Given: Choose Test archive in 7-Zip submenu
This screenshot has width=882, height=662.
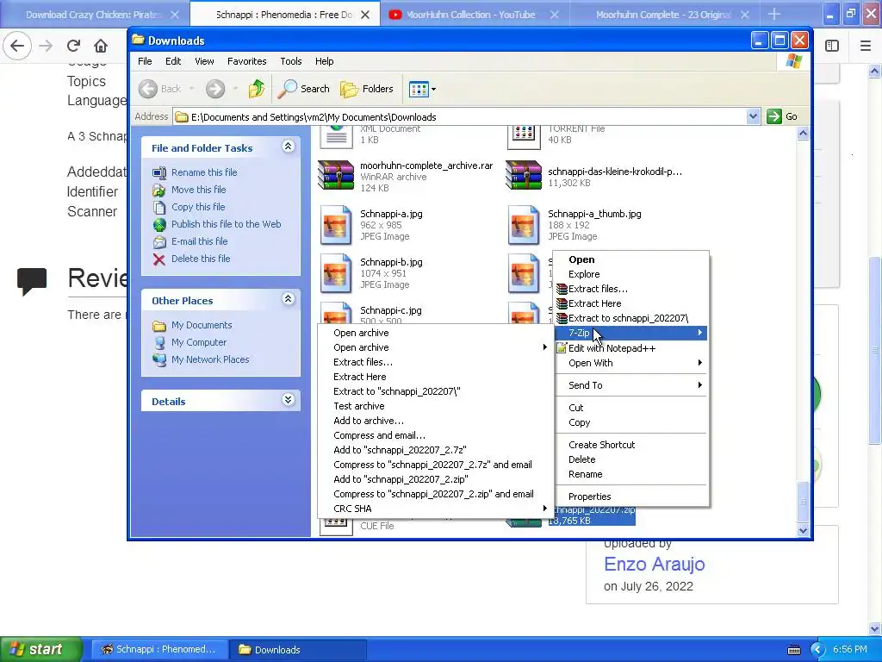Looking at the screenshot, I should point(435,406).
